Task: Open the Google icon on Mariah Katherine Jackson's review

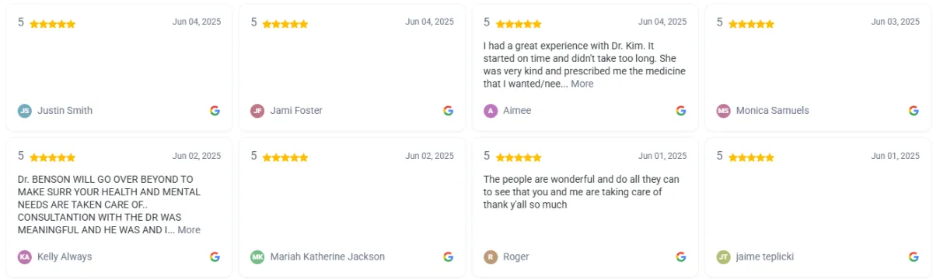Action: tap(449, 257)
